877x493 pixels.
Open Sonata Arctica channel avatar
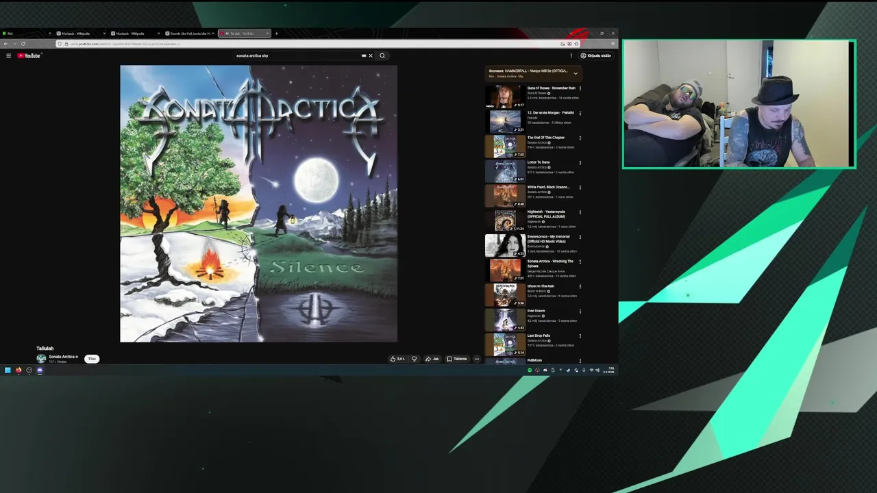[x=41, y=359]
